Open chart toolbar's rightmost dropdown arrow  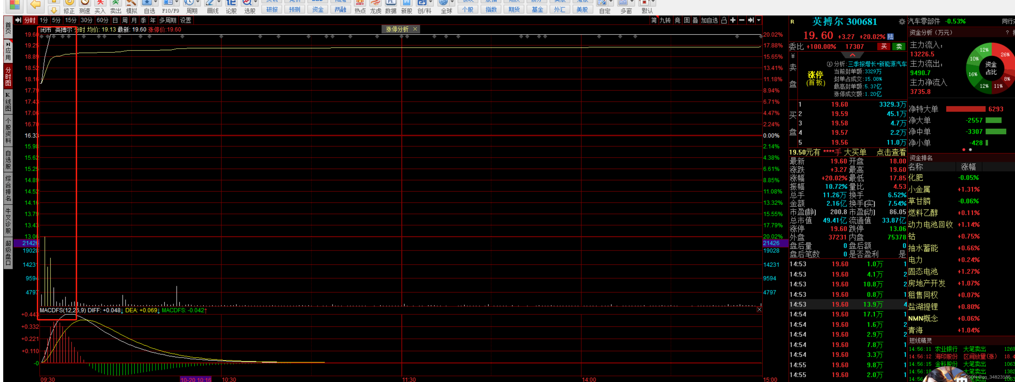pos(759,20)
